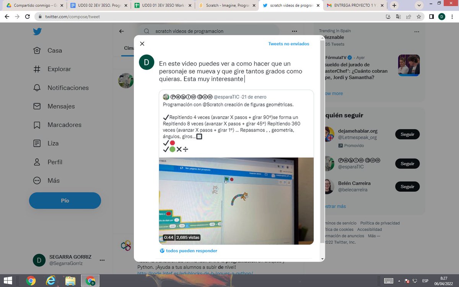This screenshot has height=287, width=459.
Task: Follow Belén Carreira with Seguir button
Action: 407,186
